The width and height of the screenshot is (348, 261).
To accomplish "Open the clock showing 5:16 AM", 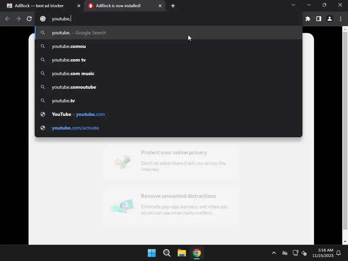I will (323, 253).
